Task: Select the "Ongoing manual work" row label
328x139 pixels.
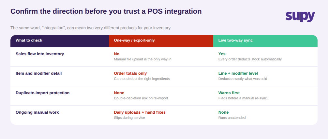Action: coord(37,112)
